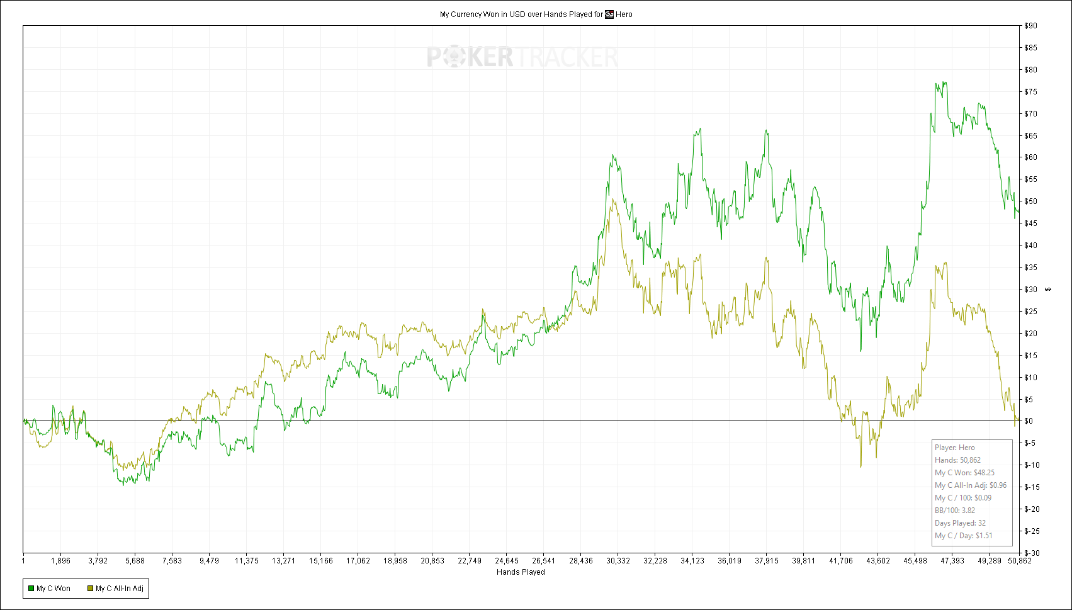Click the "$70" y-axis label

[x=1030, y=114]
